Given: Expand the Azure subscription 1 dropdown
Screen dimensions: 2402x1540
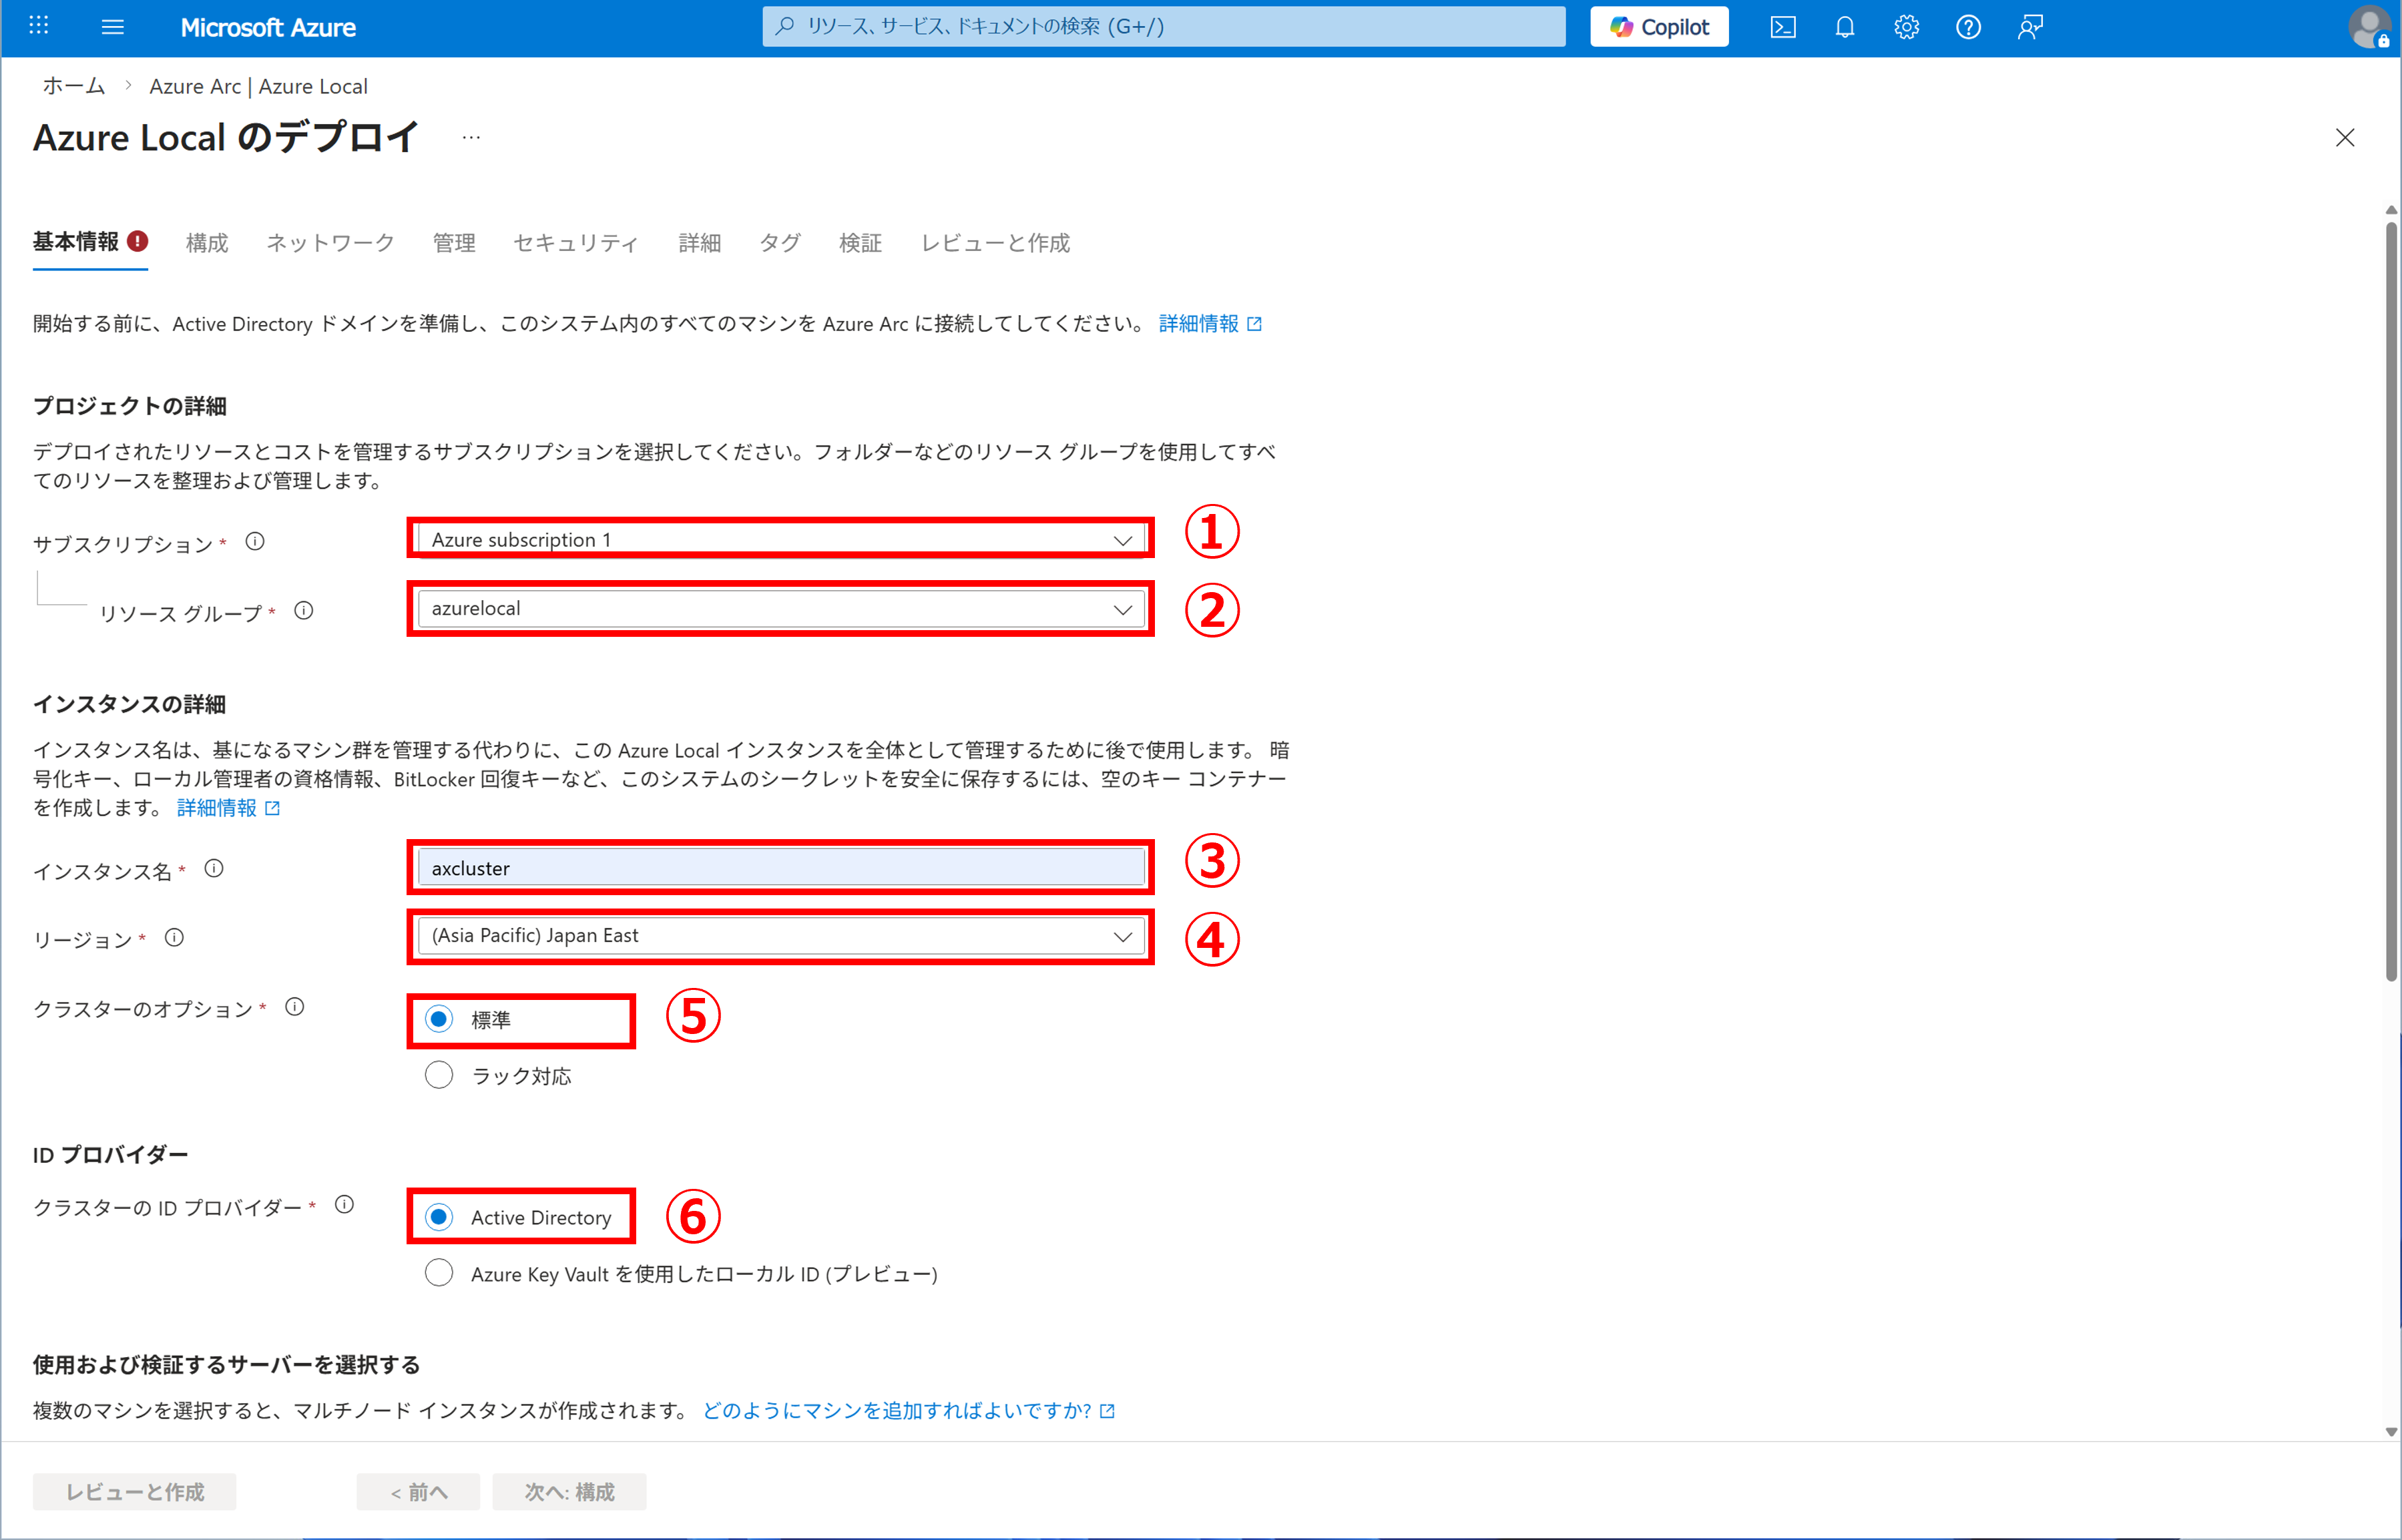Looking at the screenshot, I should pyautogui.click(x=781, y=540).
